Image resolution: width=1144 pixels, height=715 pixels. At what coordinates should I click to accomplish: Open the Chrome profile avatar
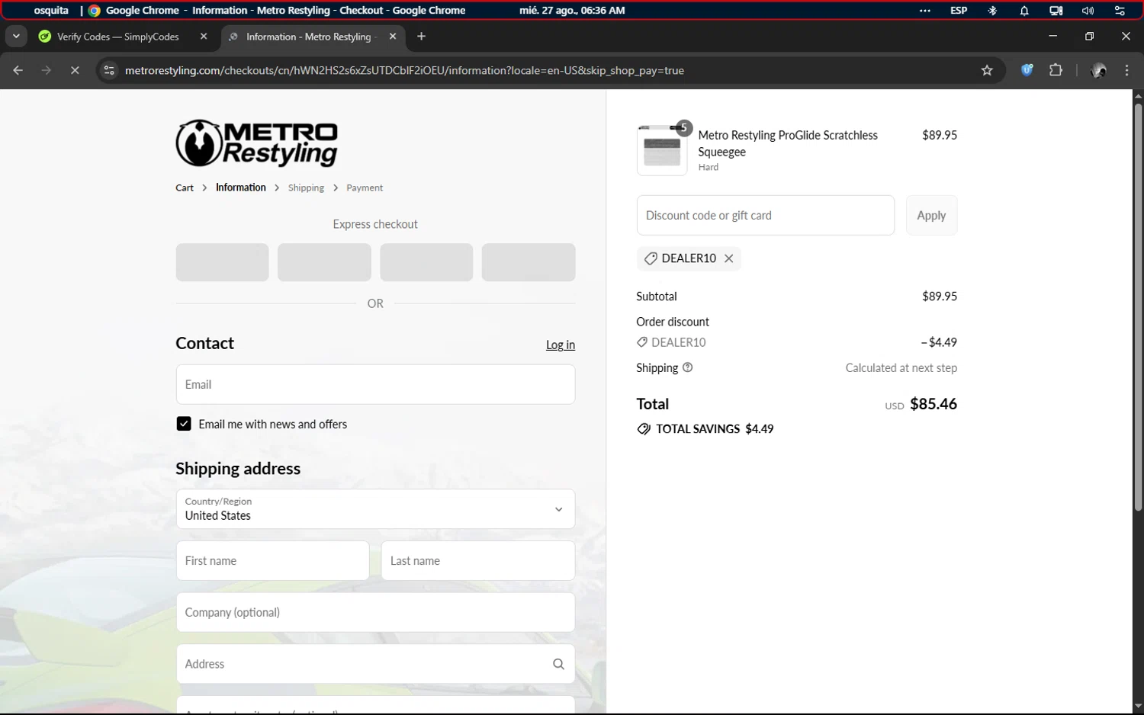point(1099,70)
